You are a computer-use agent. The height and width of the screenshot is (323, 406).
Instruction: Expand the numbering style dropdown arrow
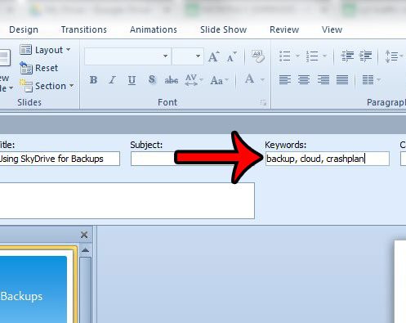point(324,56)
